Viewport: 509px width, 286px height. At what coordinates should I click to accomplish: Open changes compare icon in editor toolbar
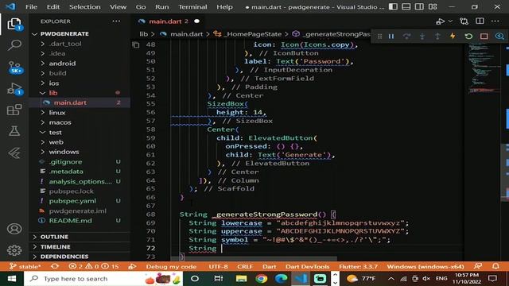[464, 21]
